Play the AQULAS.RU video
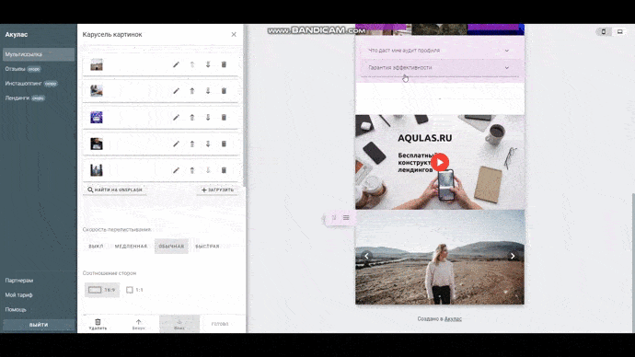Screen dimensions: 635x357 pos(440,162)
